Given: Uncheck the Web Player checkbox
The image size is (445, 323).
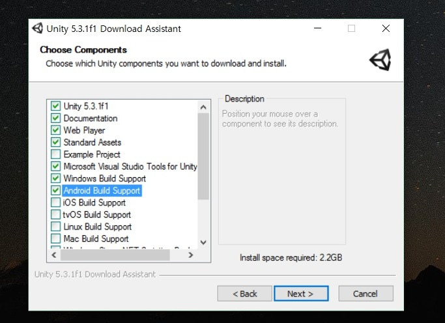Looking at the screenshot, I should click(x=55, y=130).
